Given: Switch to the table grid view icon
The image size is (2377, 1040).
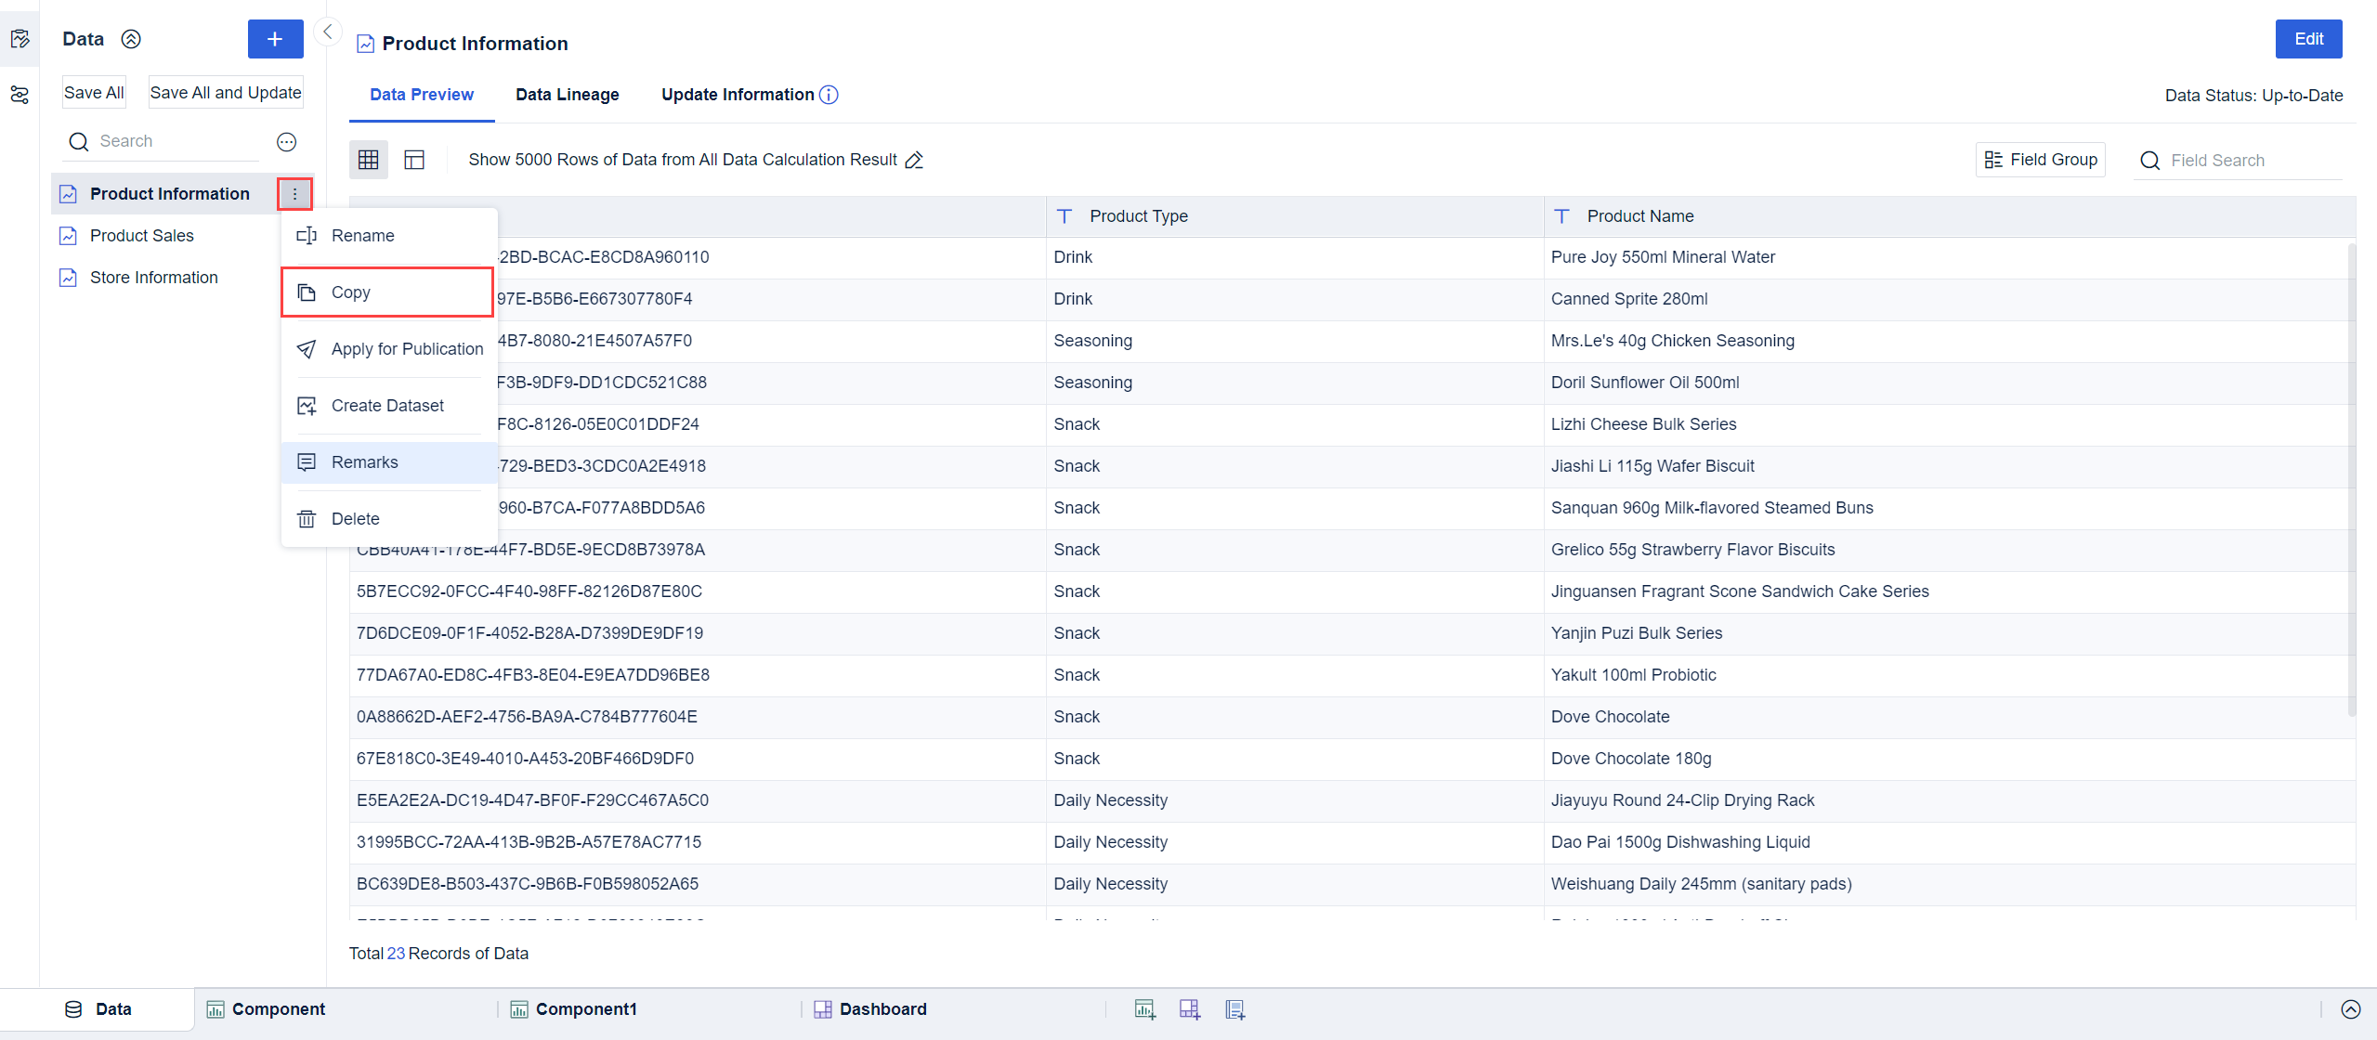Looking at the screenshot, I should pyautogui.click(x=368, y=160).
